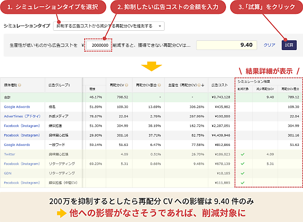
Task: Click help icon next to 再配分CV割合 header
Action: [x=158, y=85]
